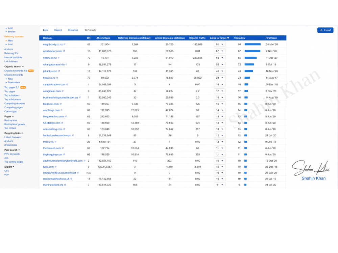Expand links dropdown for jet-links.com showing 46

(x=219, y=71)
